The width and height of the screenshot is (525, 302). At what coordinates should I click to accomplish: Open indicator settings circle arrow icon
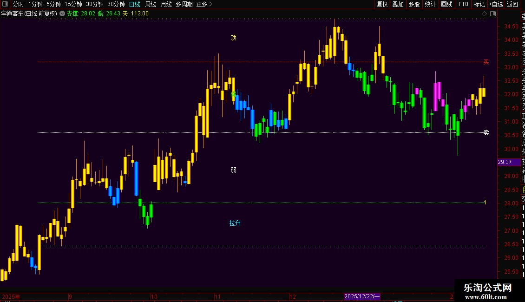tap(62, 14)
